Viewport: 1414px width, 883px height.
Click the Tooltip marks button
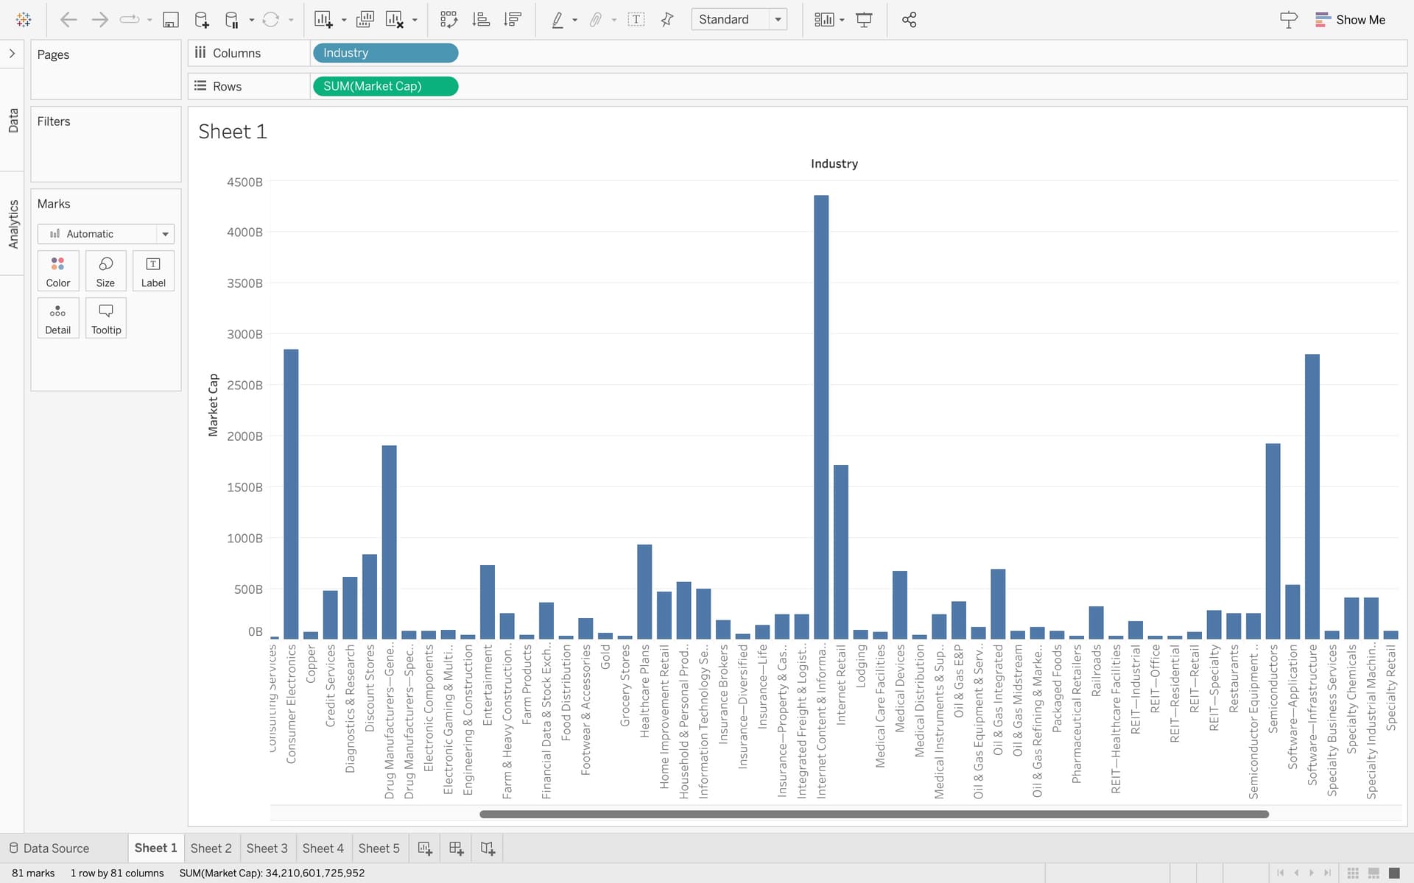pos(106,318)
